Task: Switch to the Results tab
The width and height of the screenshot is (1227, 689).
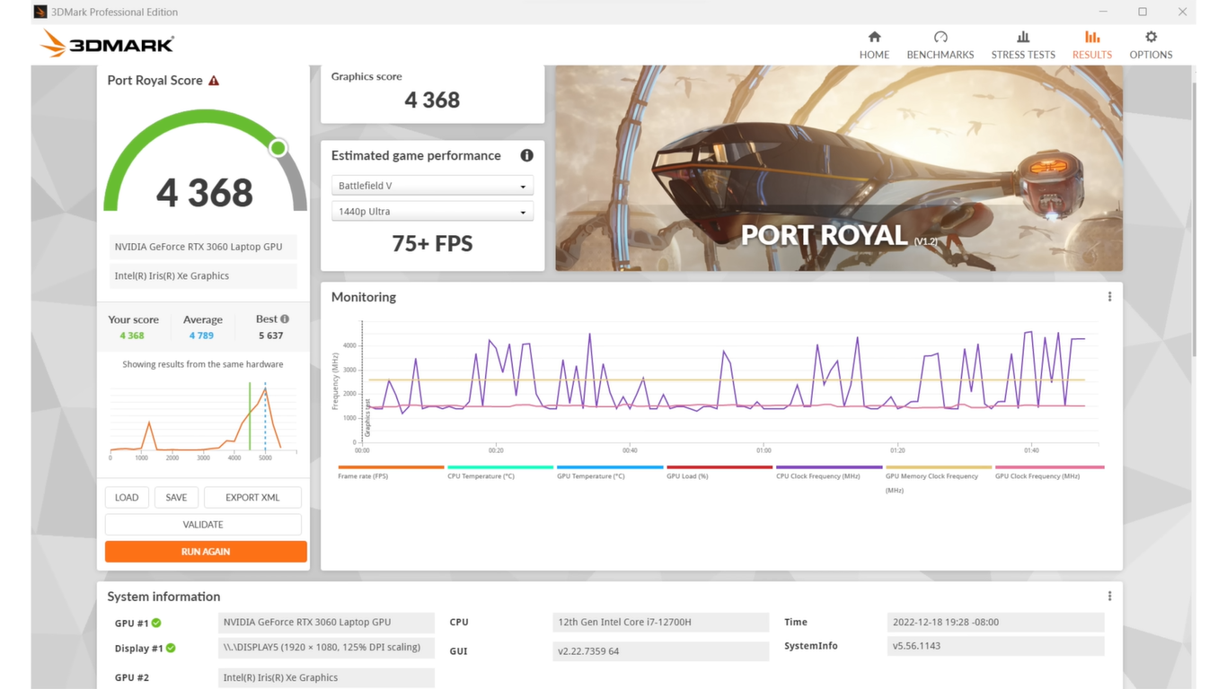Action: coord(1091,45)
